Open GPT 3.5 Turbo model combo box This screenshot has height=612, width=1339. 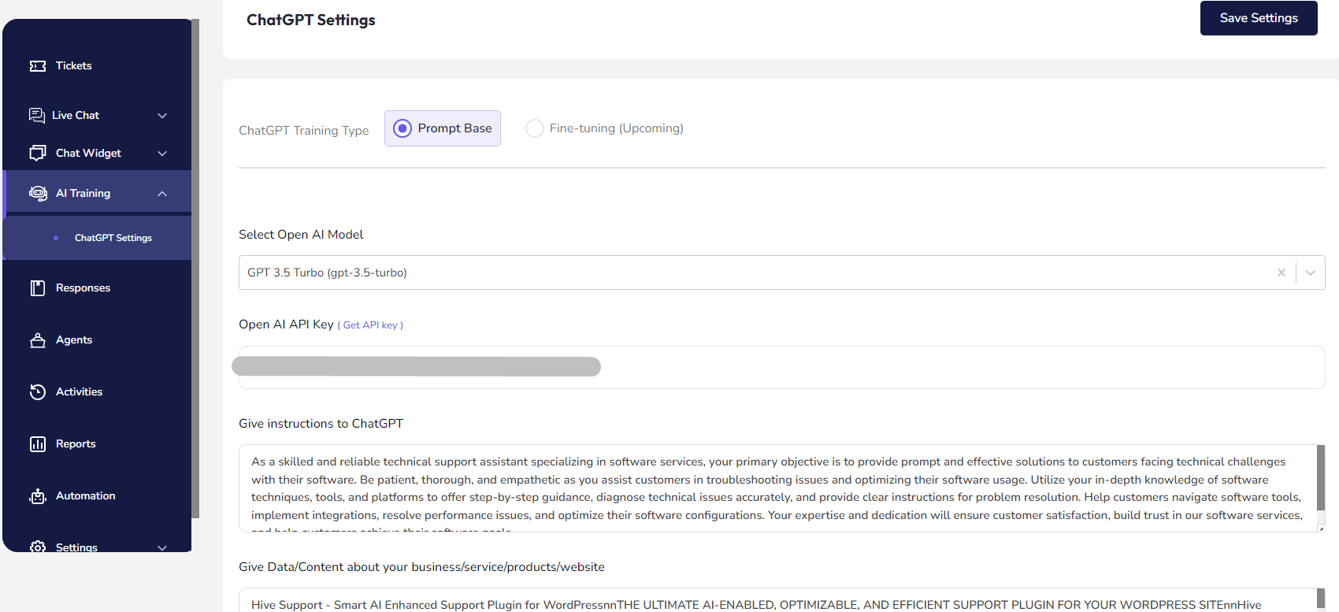pyautogui.click(x=781, y=273)
